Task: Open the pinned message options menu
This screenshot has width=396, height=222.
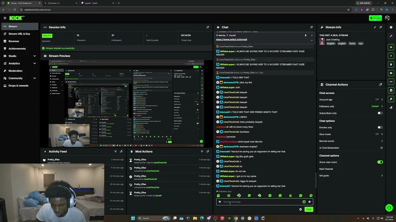Action: click(x=312, y=35)
